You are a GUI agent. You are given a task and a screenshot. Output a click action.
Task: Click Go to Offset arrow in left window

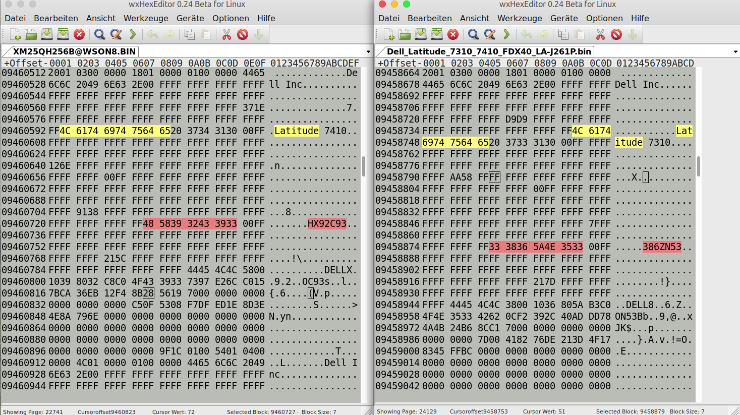click(x=133, y=34)
